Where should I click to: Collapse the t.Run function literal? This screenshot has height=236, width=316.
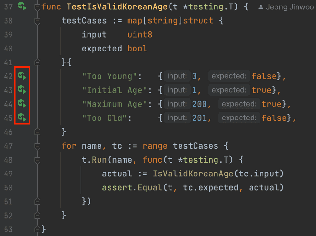click(x=37, y=160)
